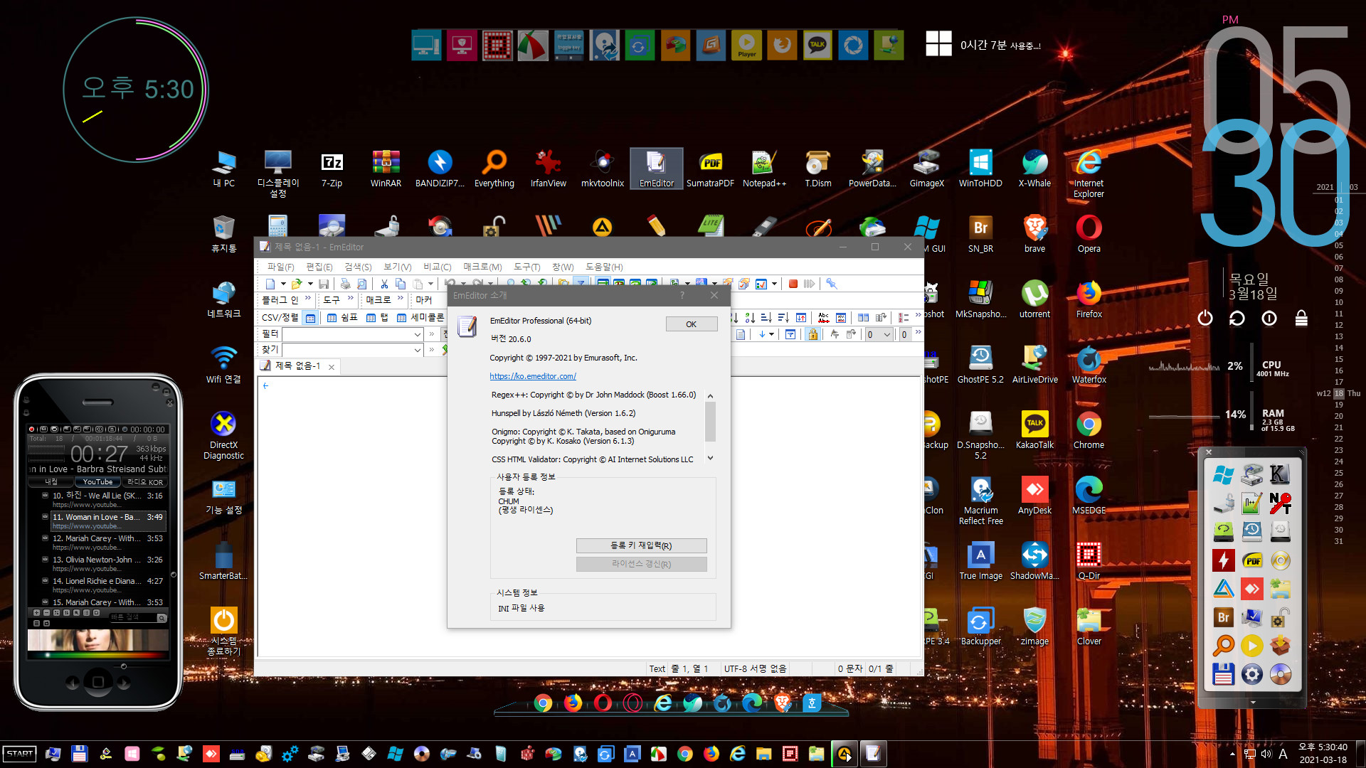Click the Player icon in top dock
This screenshot has height=768, width=1366.
click(x=746, y=46)
